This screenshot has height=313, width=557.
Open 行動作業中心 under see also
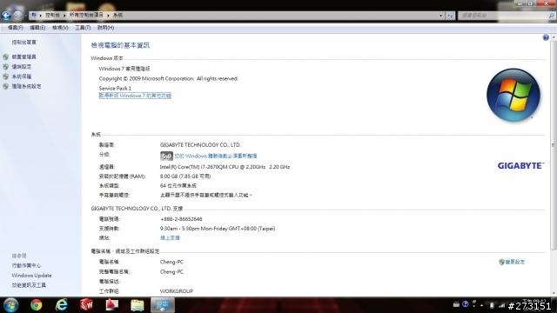pyautogui.click(x=26, y=265)
